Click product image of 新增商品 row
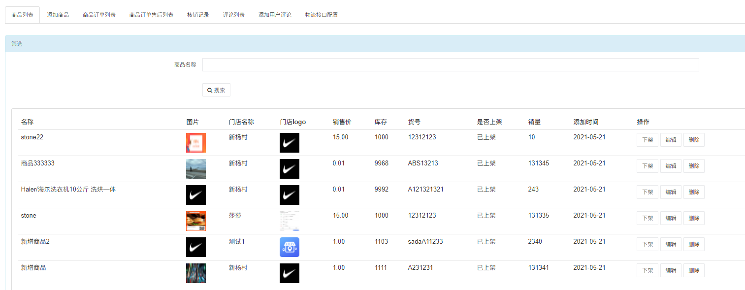The image size is (745, 290). (x=196, y=273)
